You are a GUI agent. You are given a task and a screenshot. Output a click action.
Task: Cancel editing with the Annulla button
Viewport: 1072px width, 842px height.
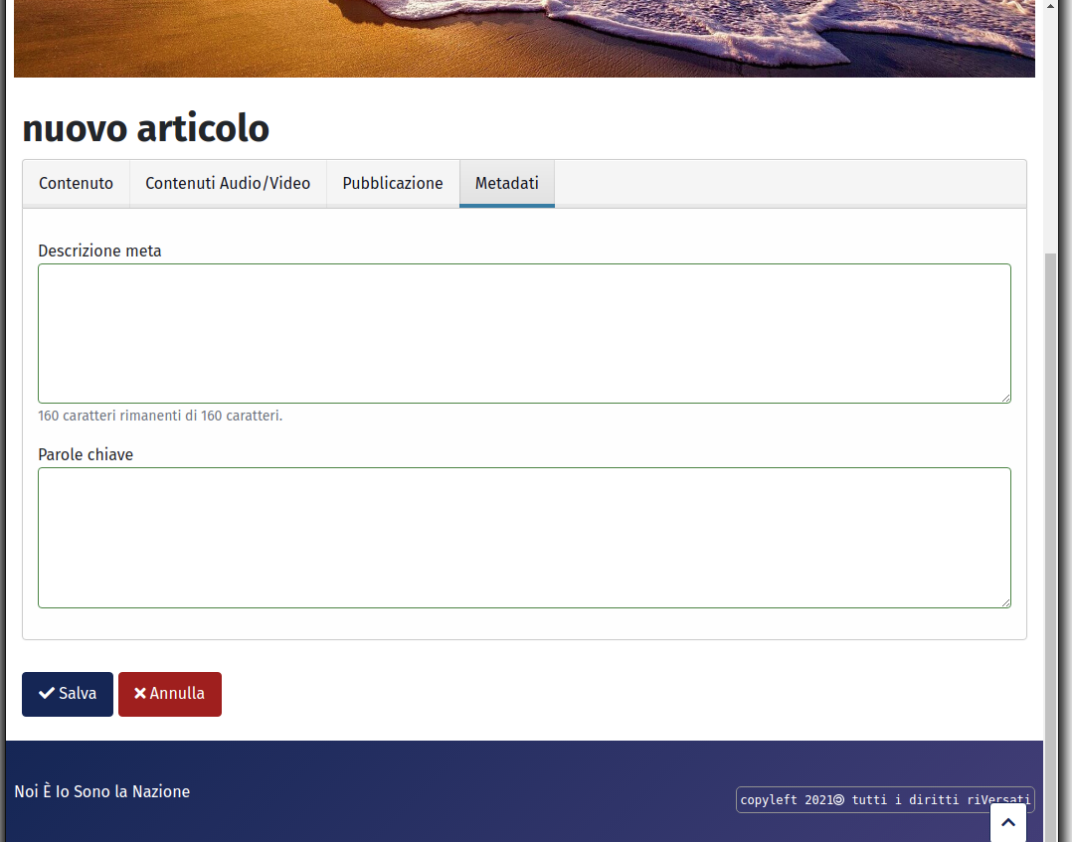coord(170,694)
